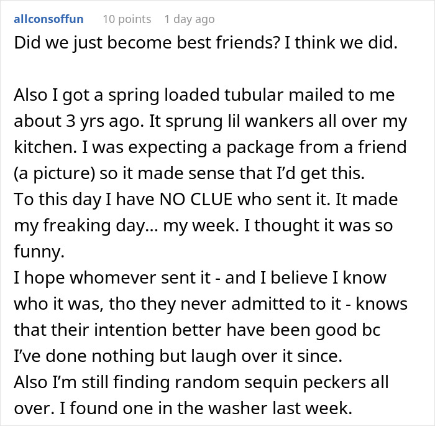Open the 1 day ago timestamp permalink
Screen dimensions: 435x426
tap(190, 19)
